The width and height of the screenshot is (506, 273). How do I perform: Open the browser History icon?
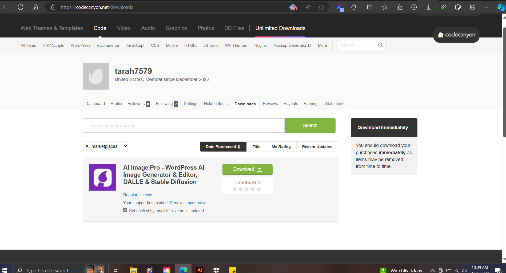point(414,7)
